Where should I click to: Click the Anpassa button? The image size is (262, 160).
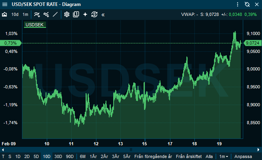243,156
